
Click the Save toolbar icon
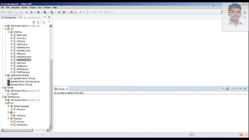click(x=17, y=12)
